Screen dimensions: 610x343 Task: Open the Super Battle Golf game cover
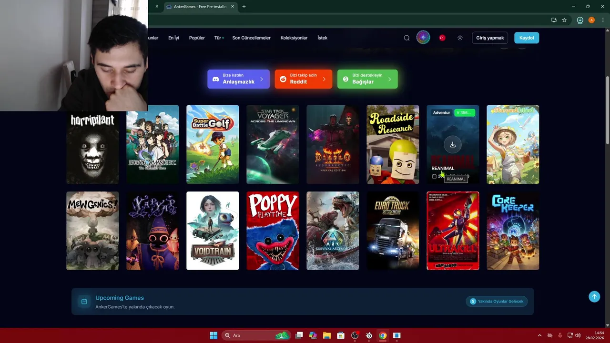(x=213, y=144)
